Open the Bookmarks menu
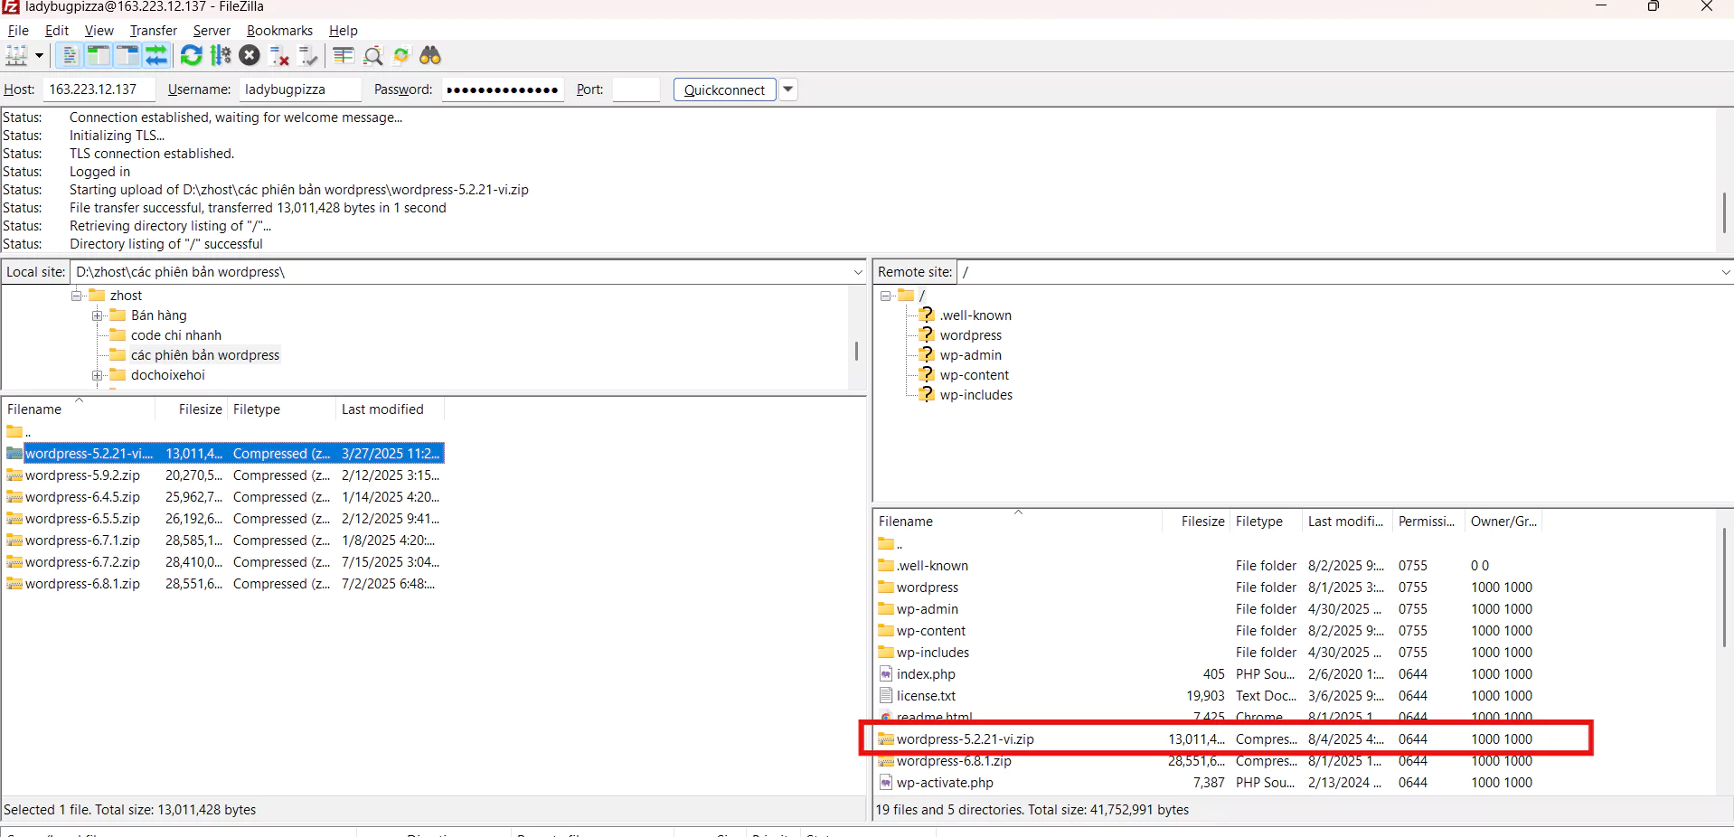 click(x=279, y=31)
